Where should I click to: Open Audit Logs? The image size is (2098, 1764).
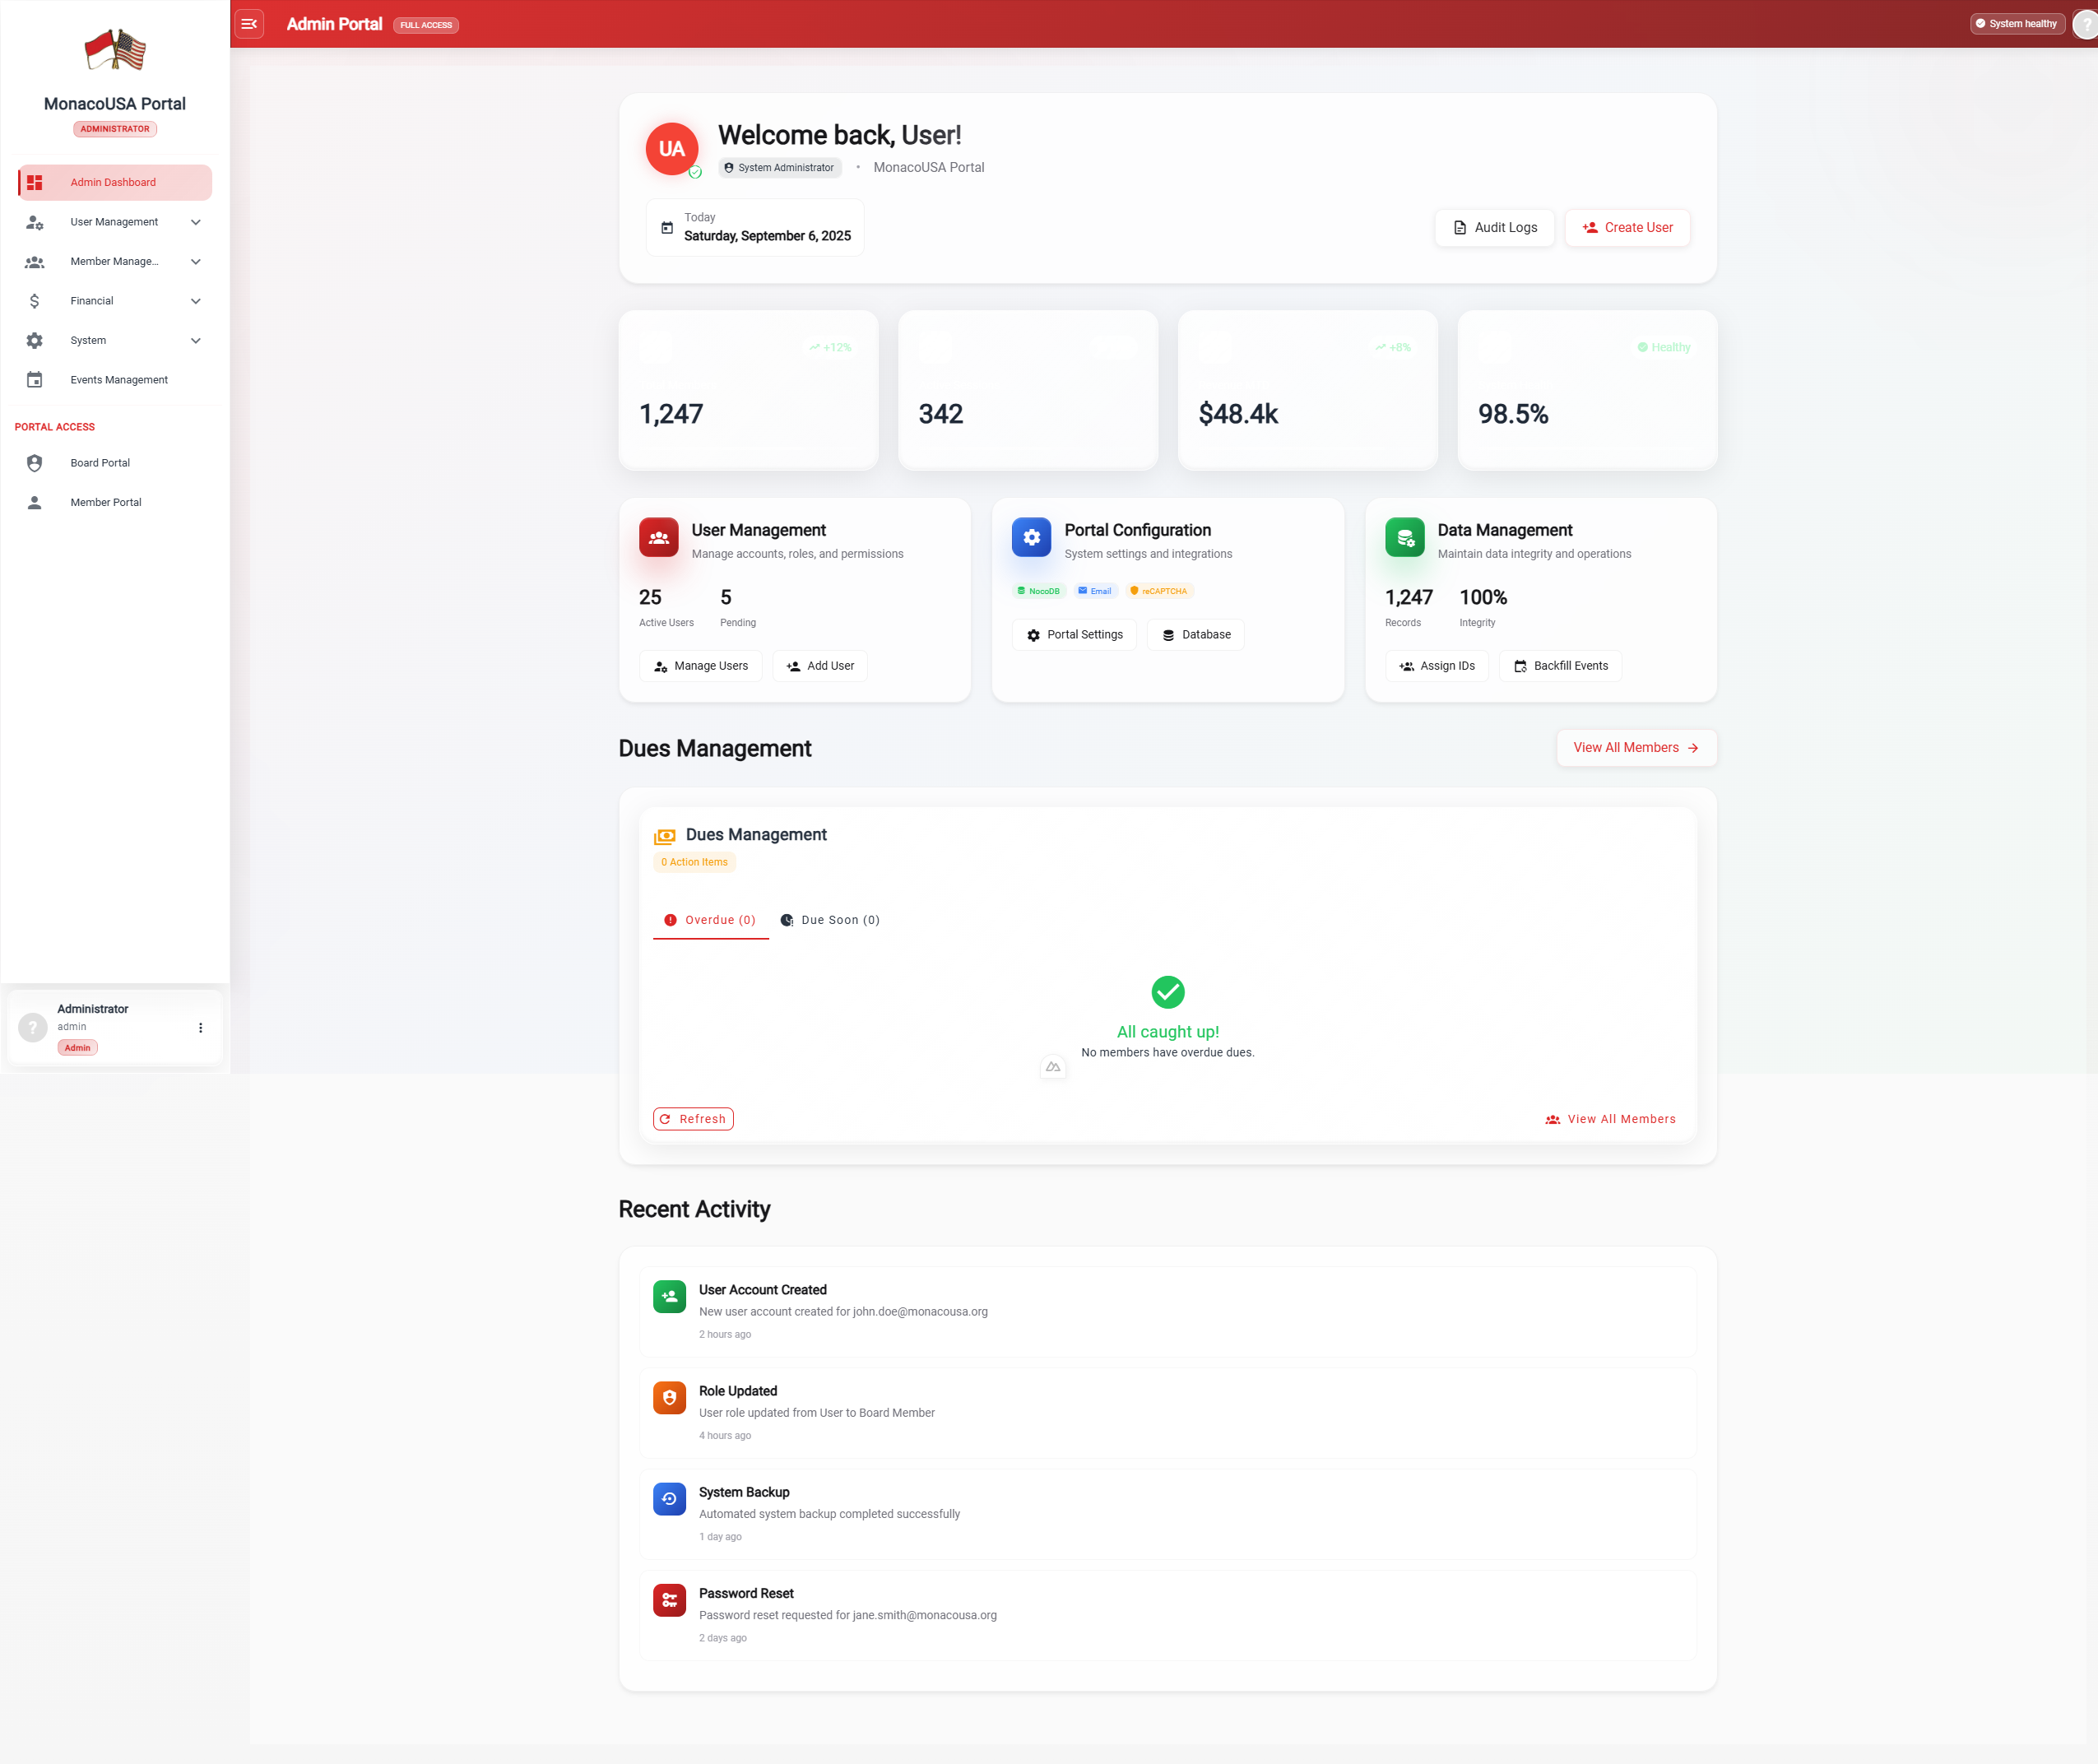coord(1494,228)
